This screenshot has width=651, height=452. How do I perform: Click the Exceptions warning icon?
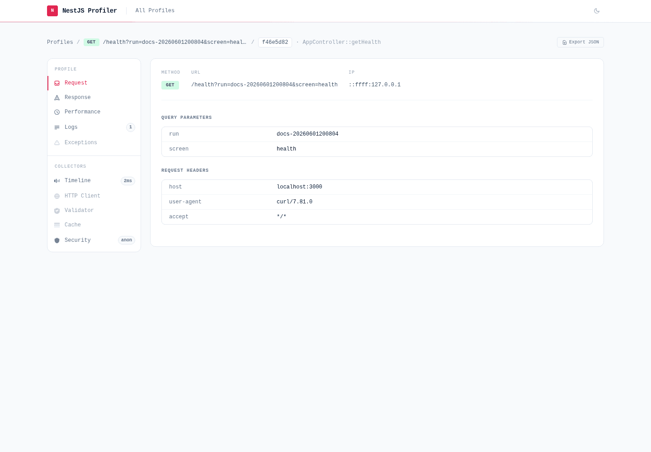tap(57, 143)
